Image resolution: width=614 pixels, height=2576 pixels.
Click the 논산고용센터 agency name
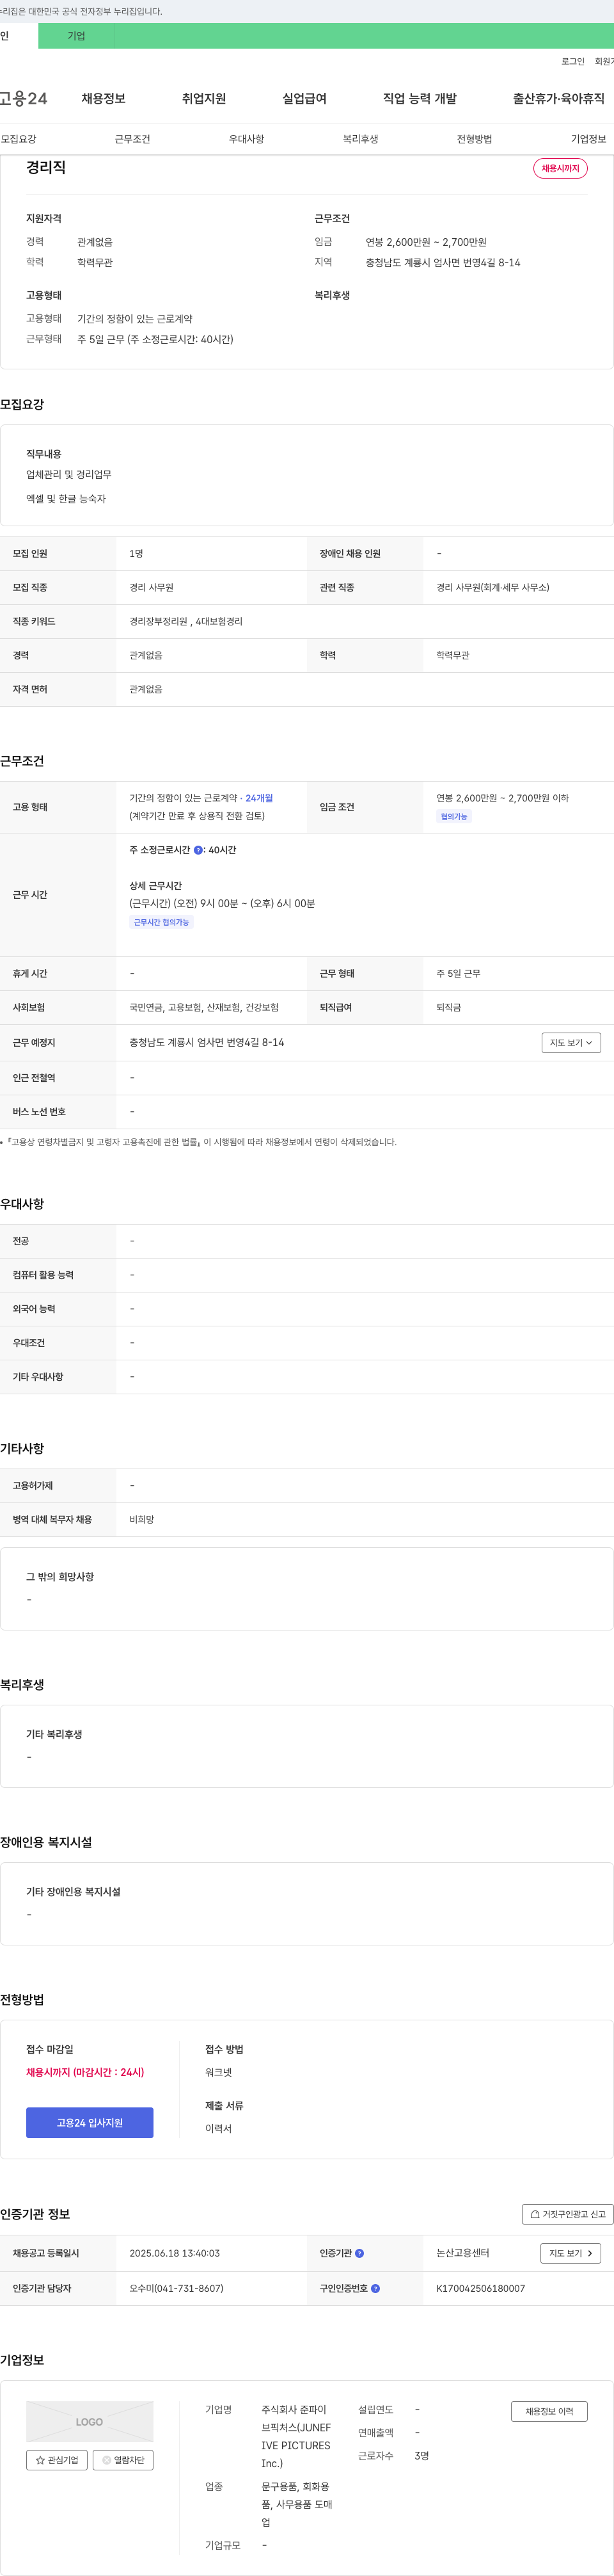(x=463, y=2253)
